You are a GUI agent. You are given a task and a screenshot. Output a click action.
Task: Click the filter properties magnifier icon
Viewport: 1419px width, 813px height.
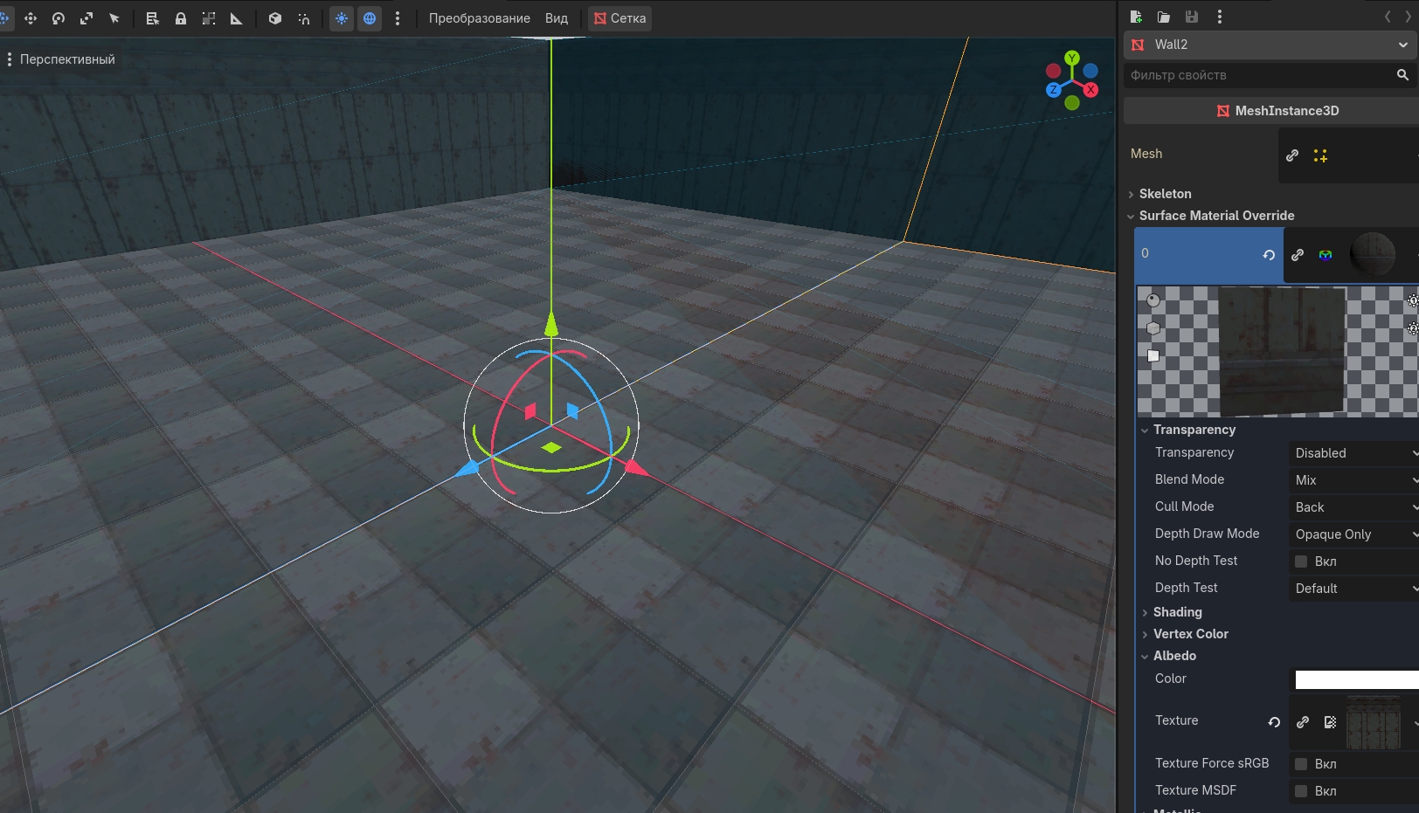pos(1402,75)
